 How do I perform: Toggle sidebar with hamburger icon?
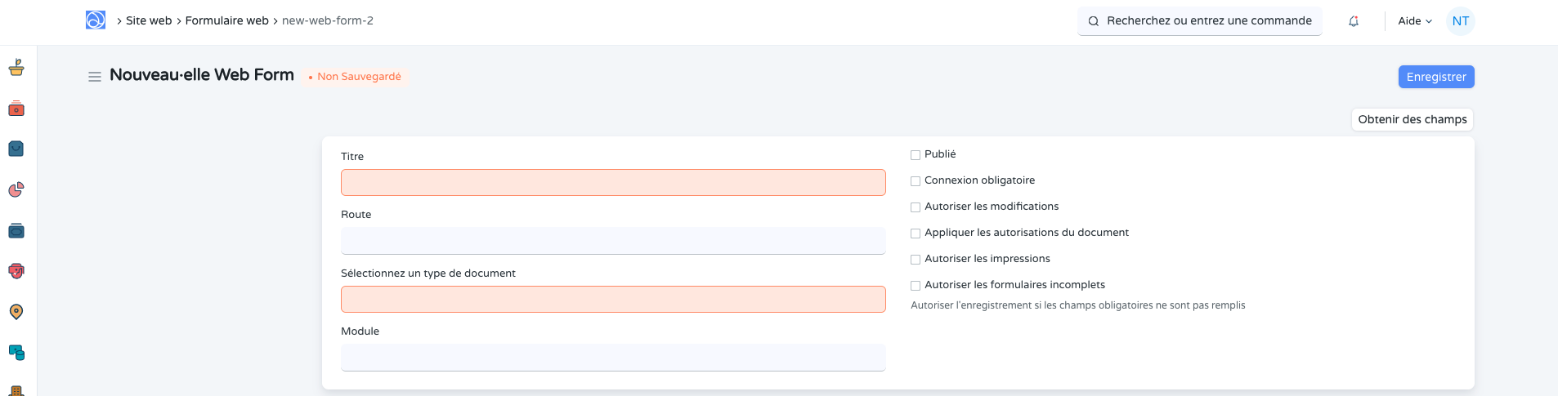(x=95, y=77)
